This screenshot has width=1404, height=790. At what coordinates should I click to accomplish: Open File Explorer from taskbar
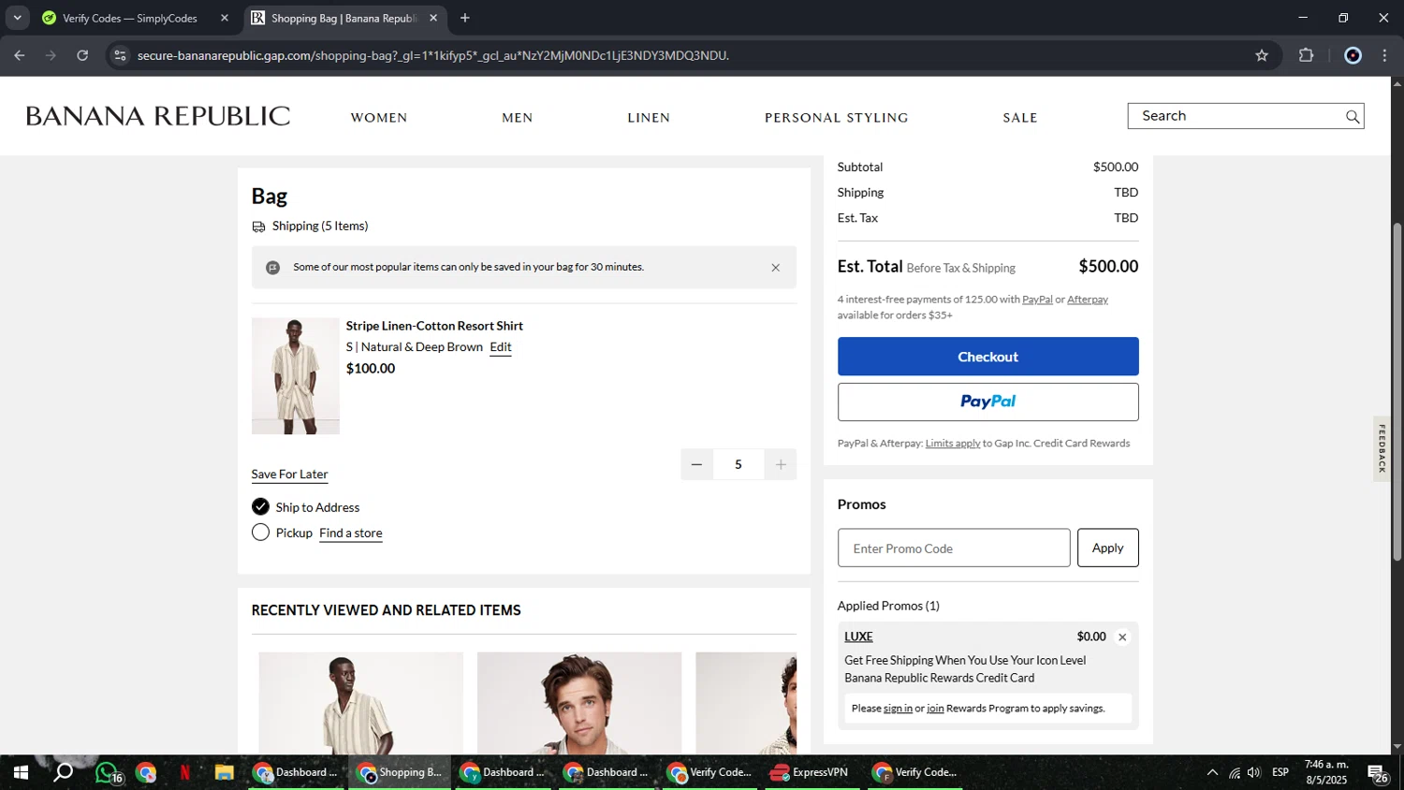pos(224,773)
